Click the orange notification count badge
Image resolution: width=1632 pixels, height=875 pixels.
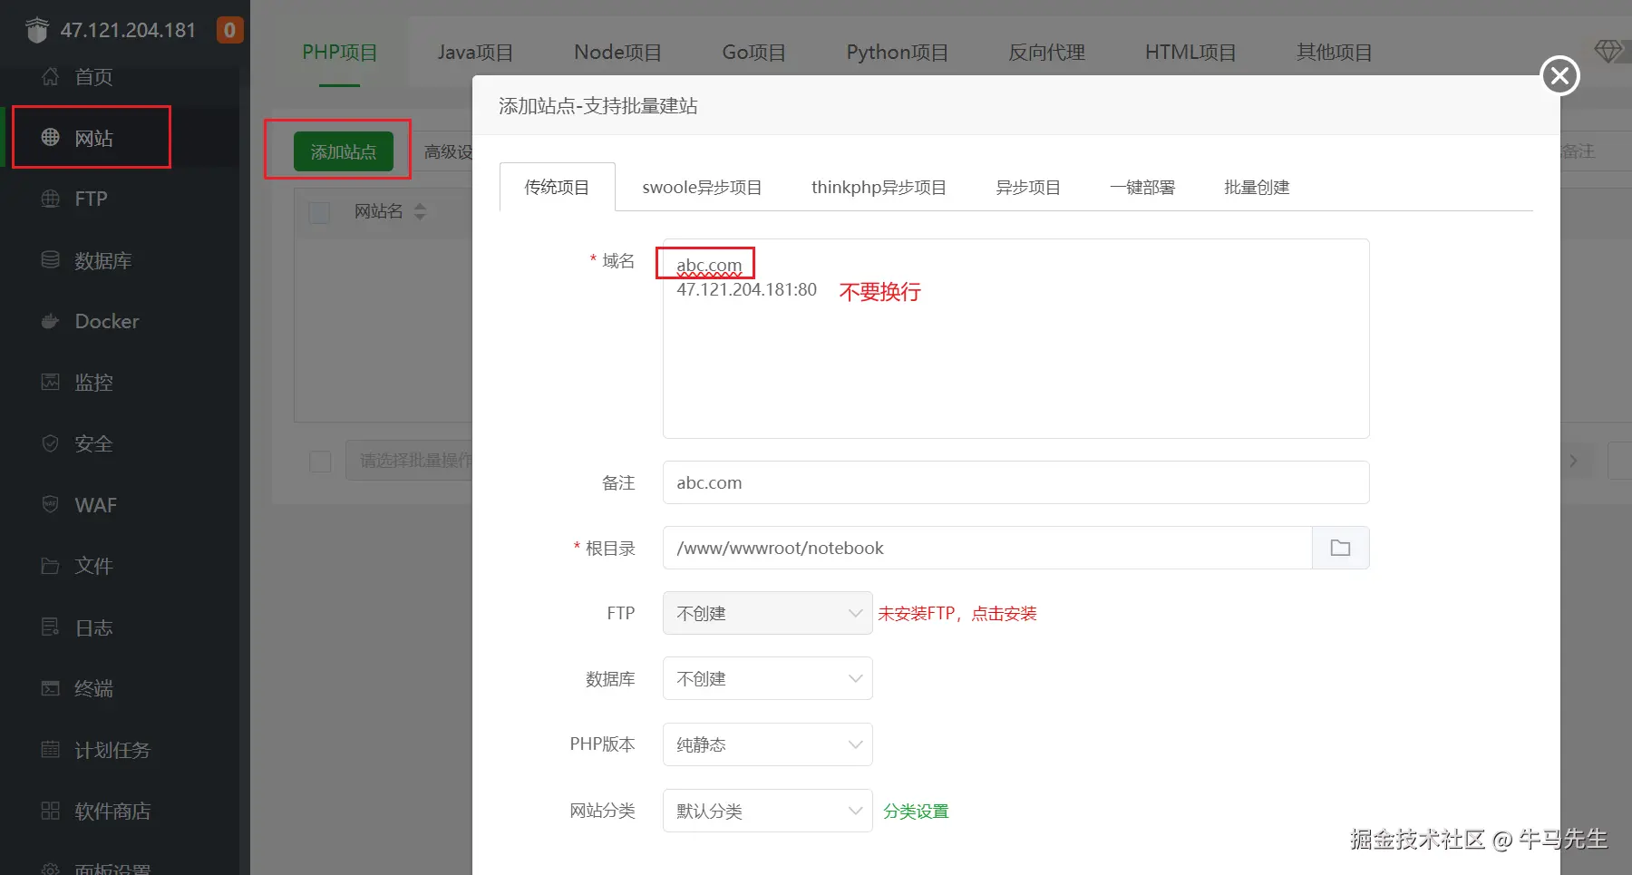tap(229, 30)
